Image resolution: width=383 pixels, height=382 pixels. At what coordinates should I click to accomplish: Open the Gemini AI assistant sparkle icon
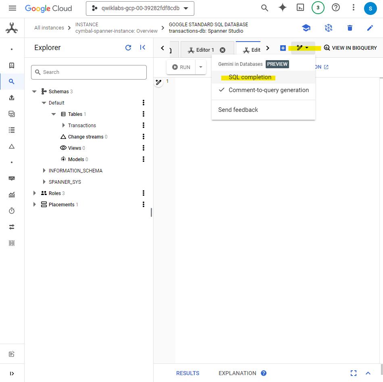pos(282,8)
